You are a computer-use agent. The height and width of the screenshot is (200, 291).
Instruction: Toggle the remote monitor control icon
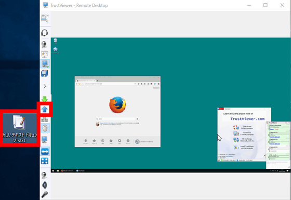[45, 63]
